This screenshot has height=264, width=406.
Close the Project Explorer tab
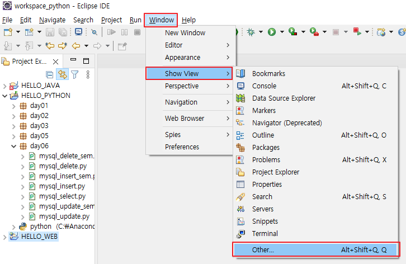pyautogui.click(x=55, y=62)
